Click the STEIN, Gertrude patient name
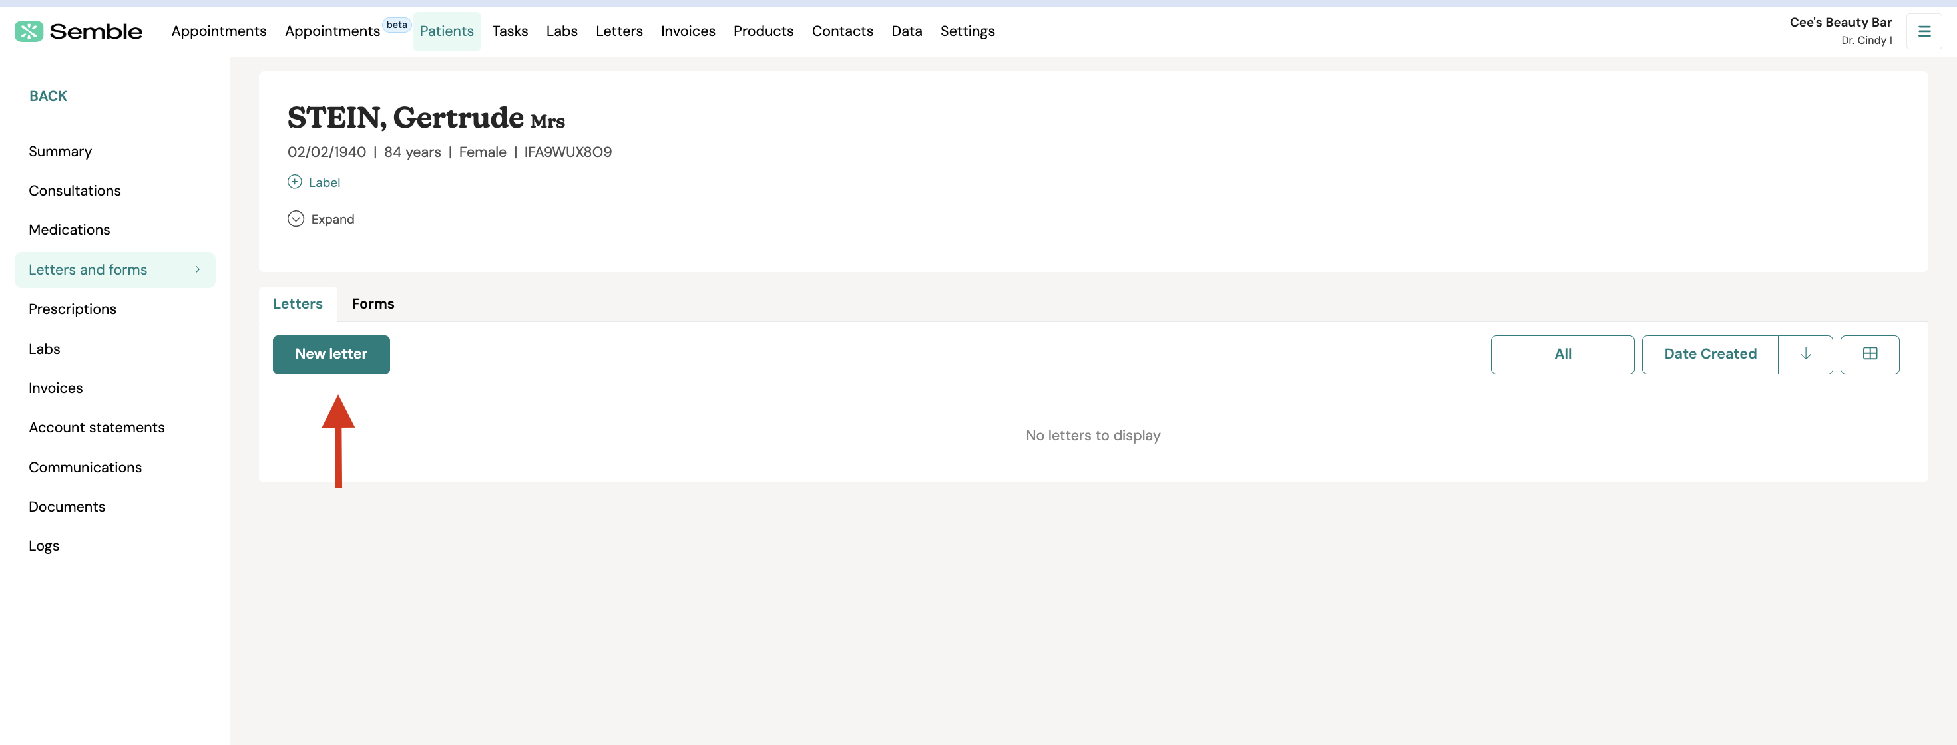This screenshot has height=745, width=1957. pyautogui.click(x=405, y=118)
